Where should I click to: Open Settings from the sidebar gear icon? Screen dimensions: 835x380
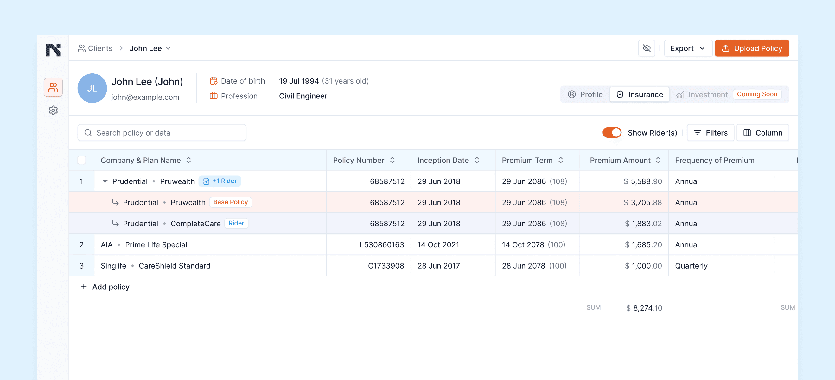[53, 111]
